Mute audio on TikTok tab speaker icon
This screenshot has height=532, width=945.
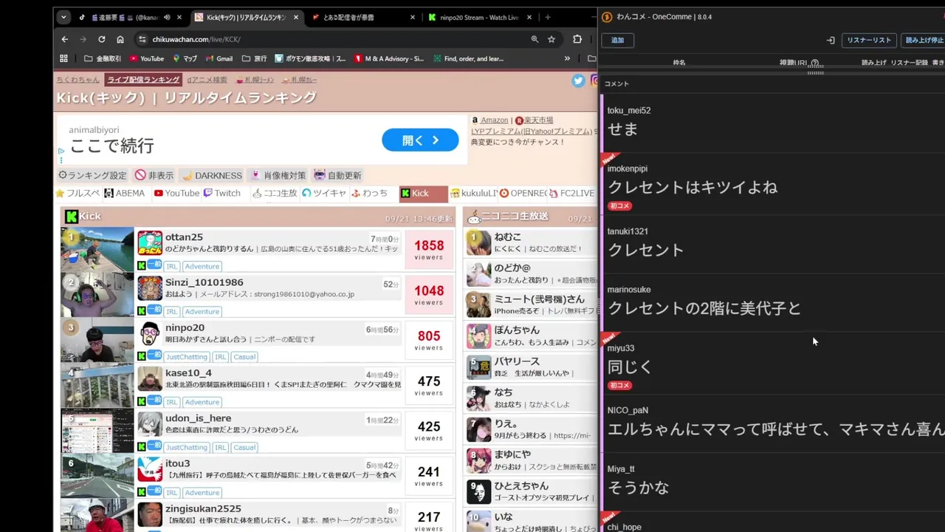tap(167, 17)
